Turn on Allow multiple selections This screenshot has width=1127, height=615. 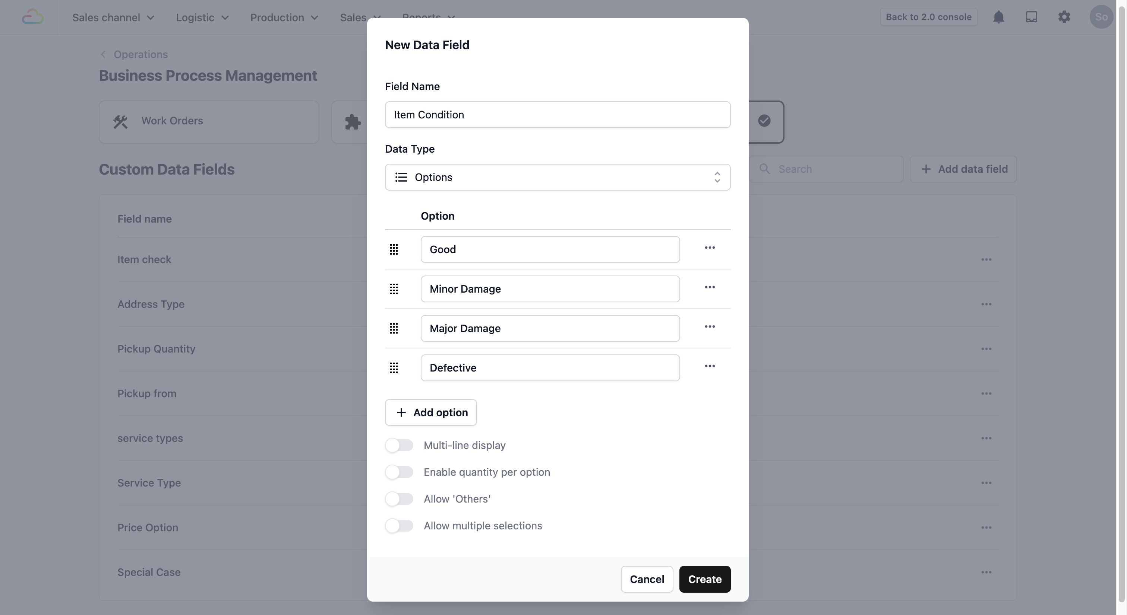(x=399, y=526)
